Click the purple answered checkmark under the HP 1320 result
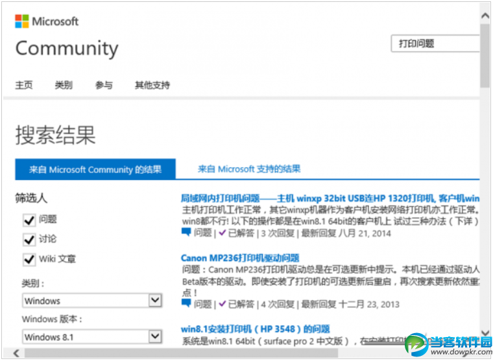The height and width of the screenshot is (361, 493). 222,233
